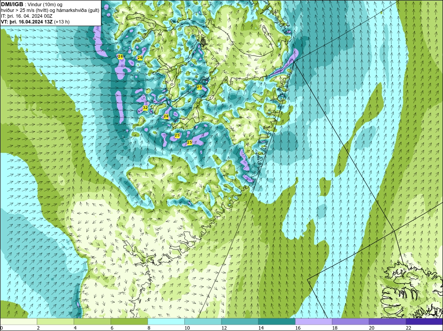Click the violet 20–22 m/s legend swatch
Screen dimensions: 443x331
[x=387, y=322]
